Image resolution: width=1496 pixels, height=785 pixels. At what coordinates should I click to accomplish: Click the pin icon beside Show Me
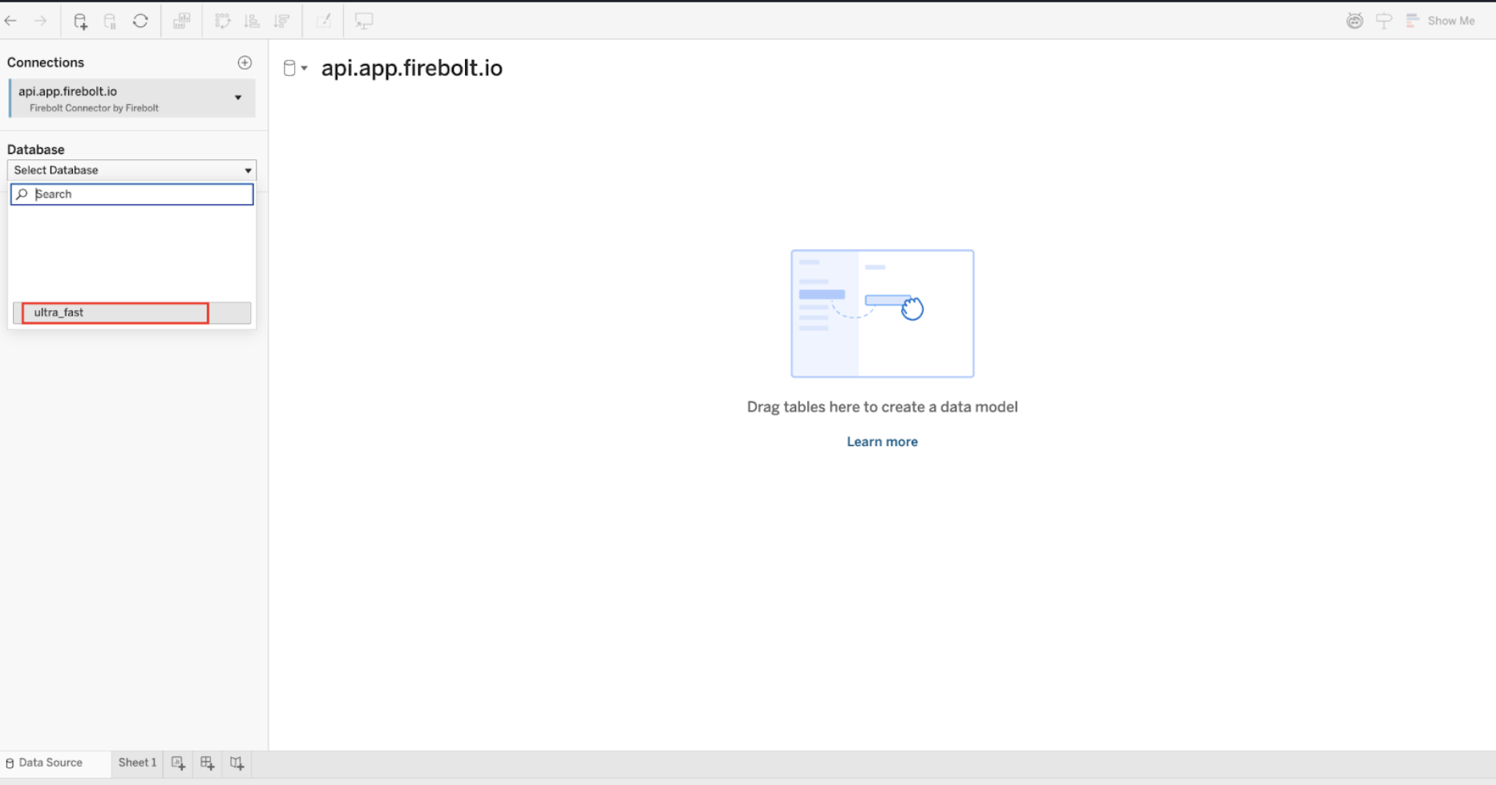1384,21
